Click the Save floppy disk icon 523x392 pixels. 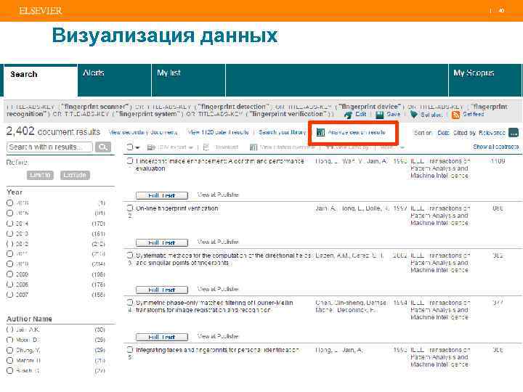380,115
